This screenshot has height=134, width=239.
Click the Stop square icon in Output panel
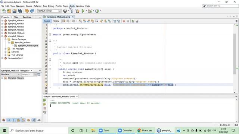(x=45, y=108)
